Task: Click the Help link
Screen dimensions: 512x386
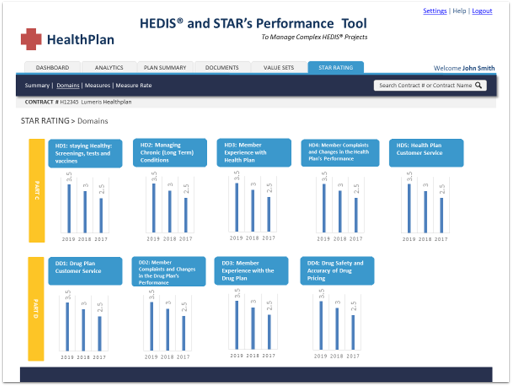Action: (459, 11)
